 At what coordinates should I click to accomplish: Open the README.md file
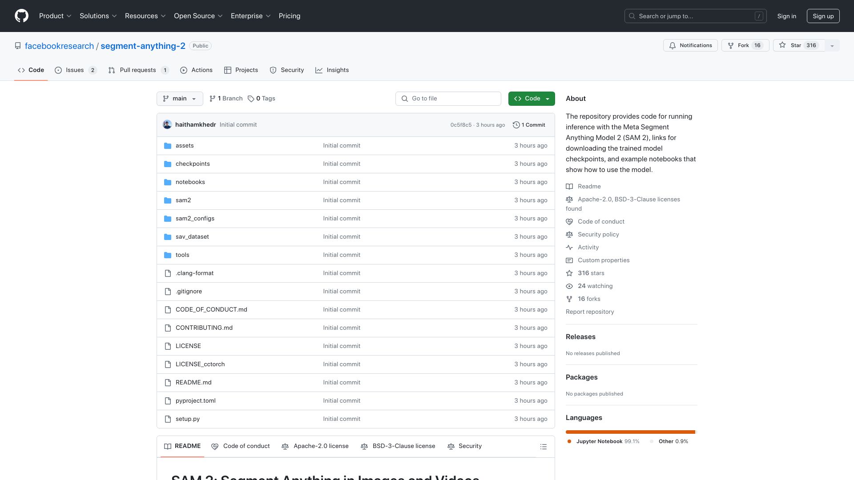click(193, 383)
